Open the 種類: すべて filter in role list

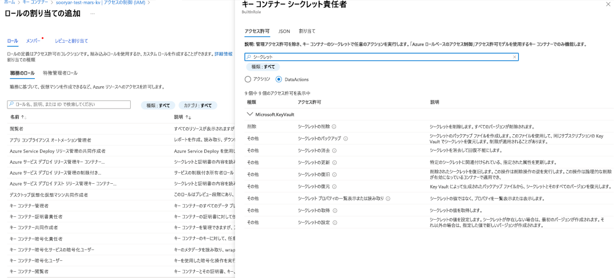tap(157, 106)
